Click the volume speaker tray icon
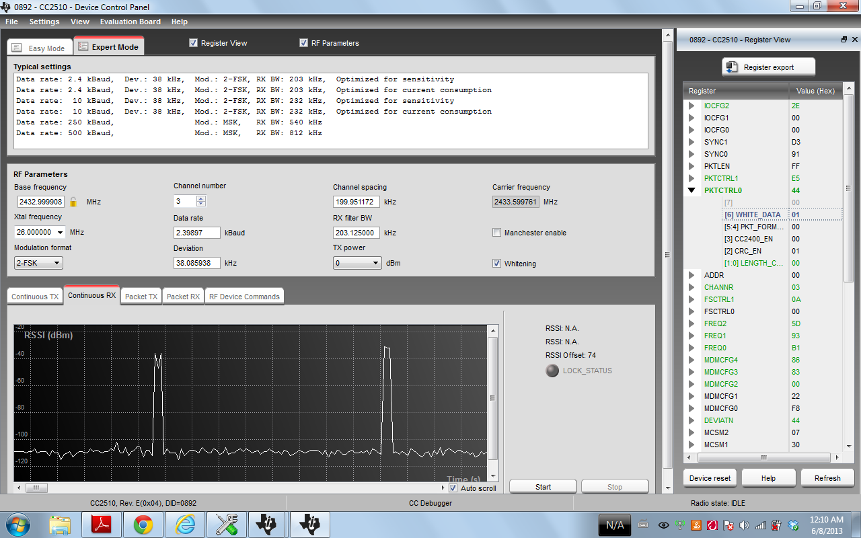 744,525
